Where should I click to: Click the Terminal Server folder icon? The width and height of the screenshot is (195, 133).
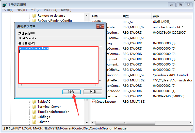[x=34, y=107]
